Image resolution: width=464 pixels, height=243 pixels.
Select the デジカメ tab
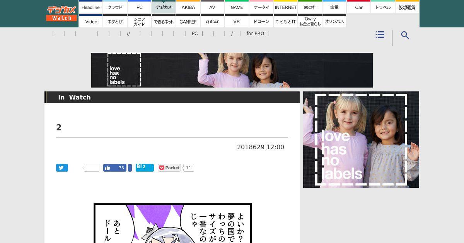(x=164, y=7)
